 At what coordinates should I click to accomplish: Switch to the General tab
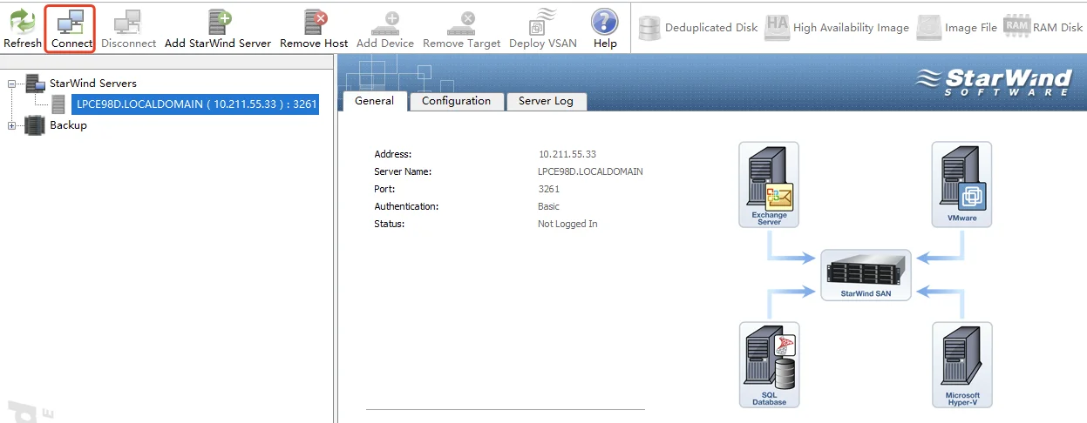click(375, 101)
